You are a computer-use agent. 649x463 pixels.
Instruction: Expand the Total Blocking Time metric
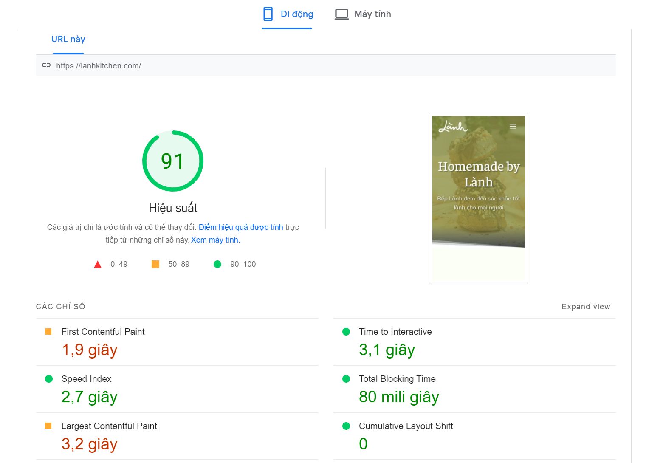point(397,379)
